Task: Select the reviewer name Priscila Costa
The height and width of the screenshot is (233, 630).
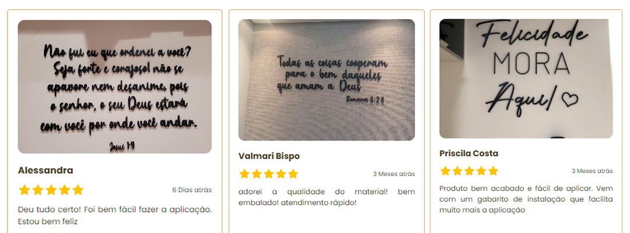Action: point(469,154)
